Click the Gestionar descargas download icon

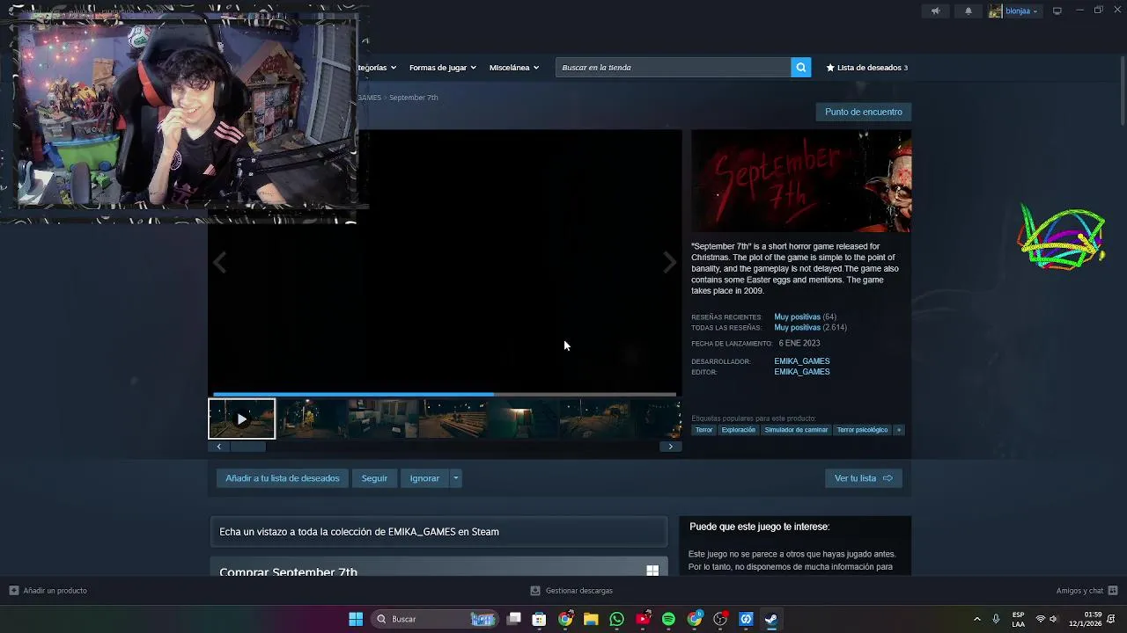tap(535, 591)
